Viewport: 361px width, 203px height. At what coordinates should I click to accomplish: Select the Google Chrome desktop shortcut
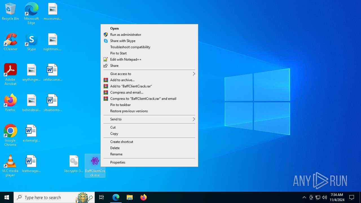point(10,135)
